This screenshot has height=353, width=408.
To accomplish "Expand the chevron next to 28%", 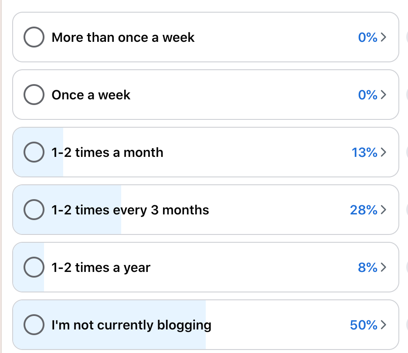I will point(384,210).
